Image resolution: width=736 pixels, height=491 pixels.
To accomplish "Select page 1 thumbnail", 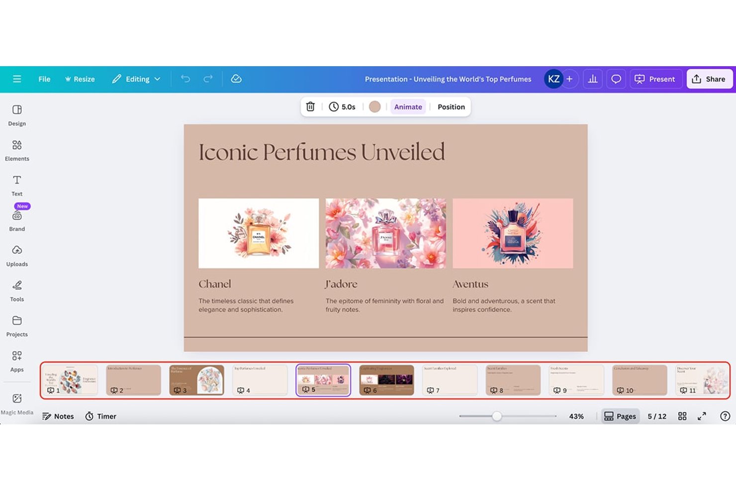I will (70, 380).
